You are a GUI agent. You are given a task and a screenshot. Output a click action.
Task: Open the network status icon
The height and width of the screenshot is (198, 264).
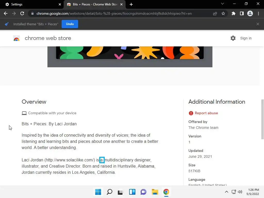pos(234,192)
